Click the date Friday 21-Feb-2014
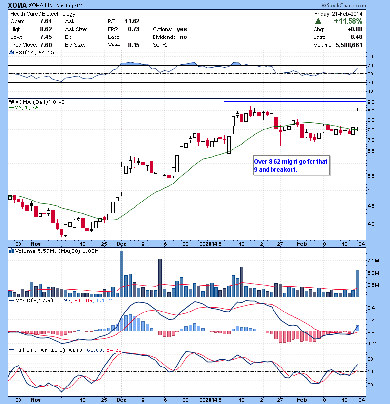The image size is (390, 404). (338, 14)
